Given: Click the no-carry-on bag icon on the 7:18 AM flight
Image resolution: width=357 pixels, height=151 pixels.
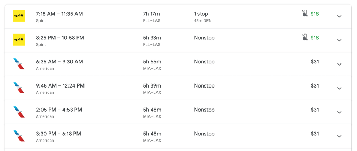Looking at the screenshot, I should pos(305,14).
